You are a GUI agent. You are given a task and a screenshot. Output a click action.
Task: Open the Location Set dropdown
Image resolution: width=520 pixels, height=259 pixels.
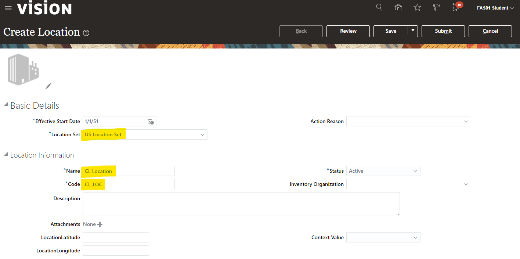pyautogui.click(x=202, y=135)
